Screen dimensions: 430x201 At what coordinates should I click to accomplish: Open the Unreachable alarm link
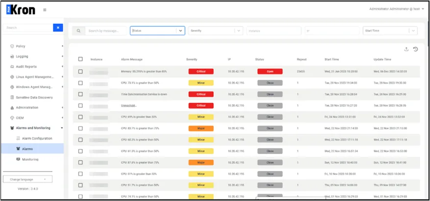coord(129,105)
